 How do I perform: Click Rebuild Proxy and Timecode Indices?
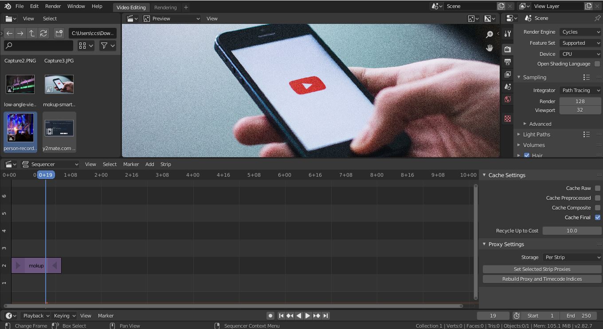point(541,279)
